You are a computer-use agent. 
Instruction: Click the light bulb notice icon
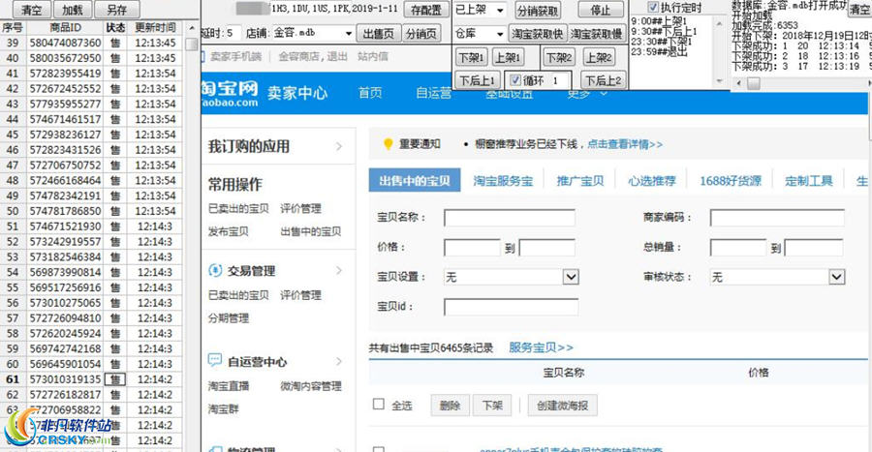tap(389, 144)
